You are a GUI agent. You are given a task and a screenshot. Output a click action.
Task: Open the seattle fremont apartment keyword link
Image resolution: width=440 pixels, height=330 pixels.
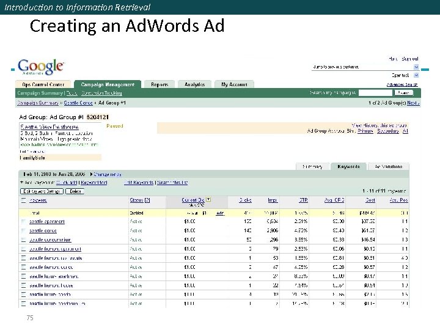[55, 249]
